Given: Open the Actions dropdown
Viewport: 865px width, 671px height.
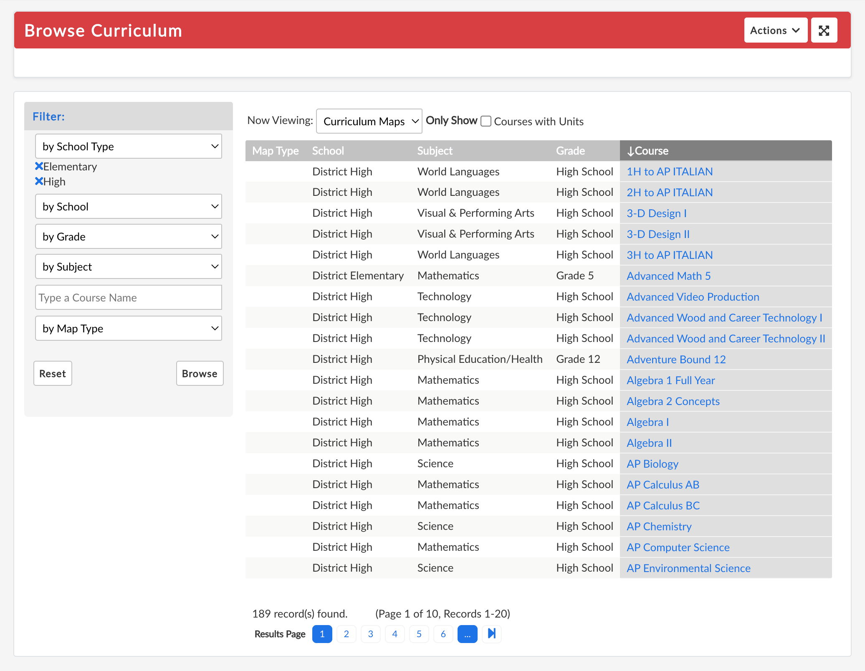Looking at the screenshot, I should click(x=775, y=30).
